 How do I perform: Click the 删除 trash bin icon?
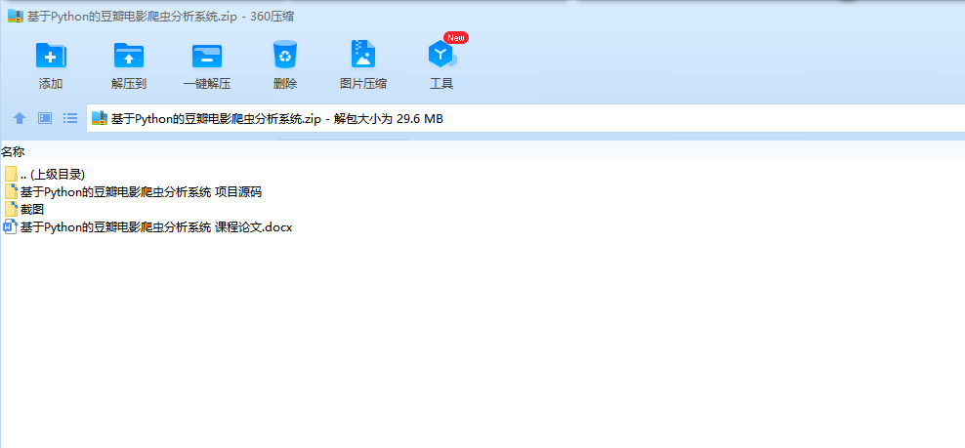click(x=285, y=54)
